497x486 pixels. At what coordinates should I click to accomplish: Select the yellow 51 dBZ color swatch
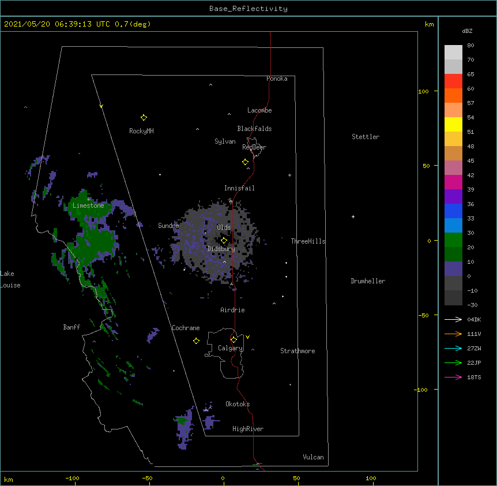(x=453, y=124)
